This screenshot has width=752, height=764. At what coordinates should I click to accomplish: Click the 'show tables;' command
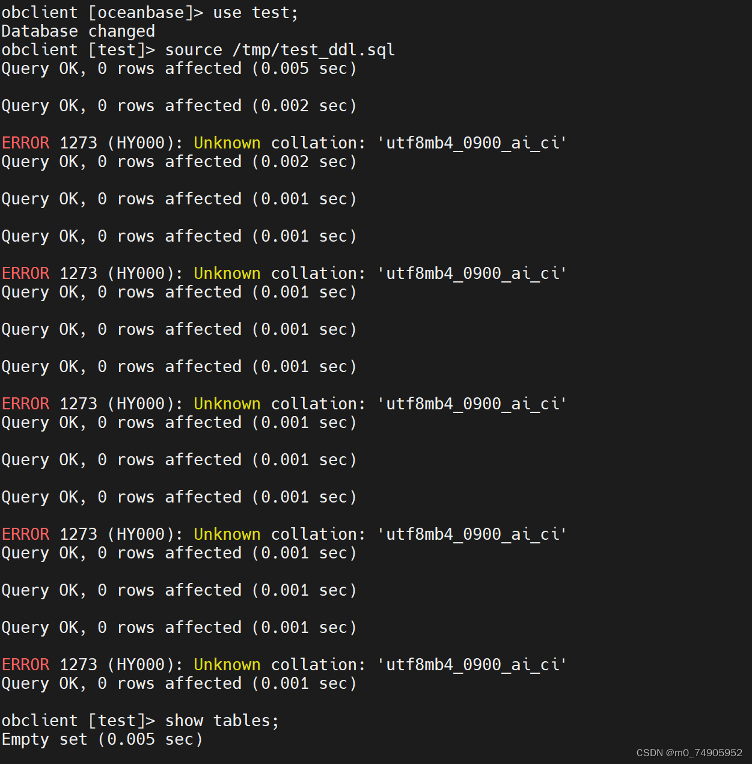[222, 720]
